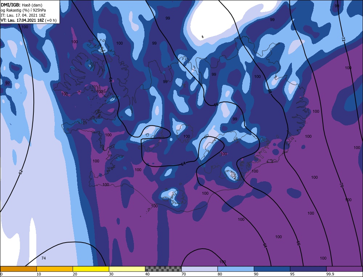The width and height of the screenshot is (363, 277).
Task: Click the '40' legend scale label
Action: (147, 274)
